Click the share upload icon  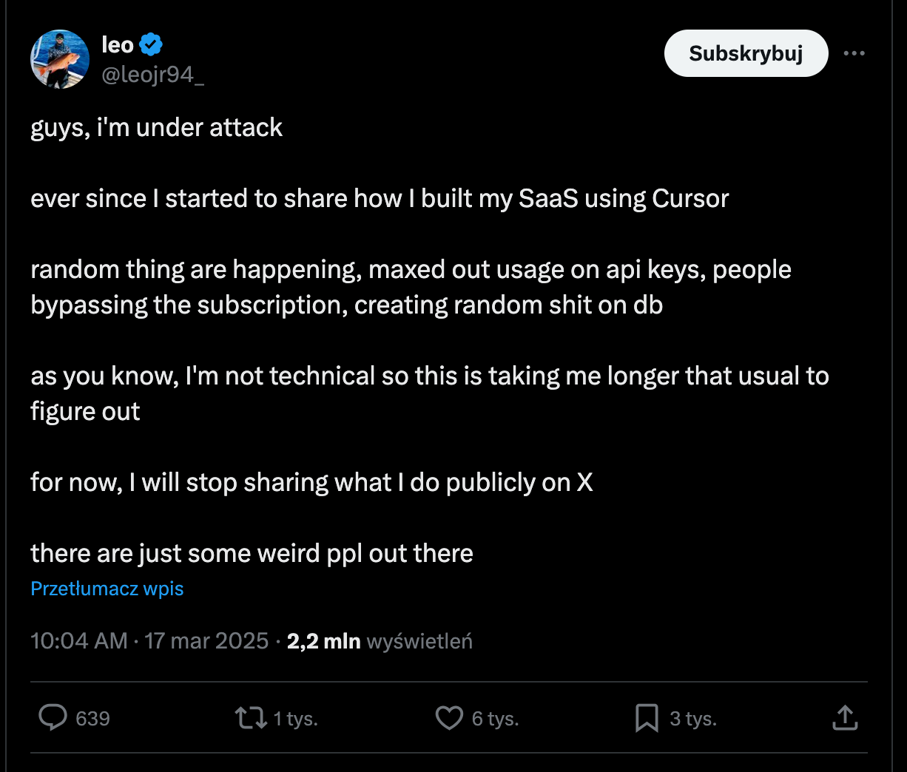click(x=845, y=717)
